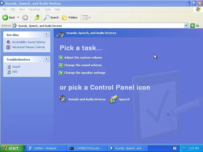203x152 pixels.
Task: Click the Address bar text field
Action: (100, 26)
